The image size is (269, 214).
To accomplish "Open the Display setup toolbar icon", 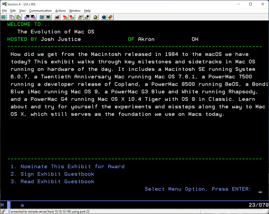I will (42, 17).
